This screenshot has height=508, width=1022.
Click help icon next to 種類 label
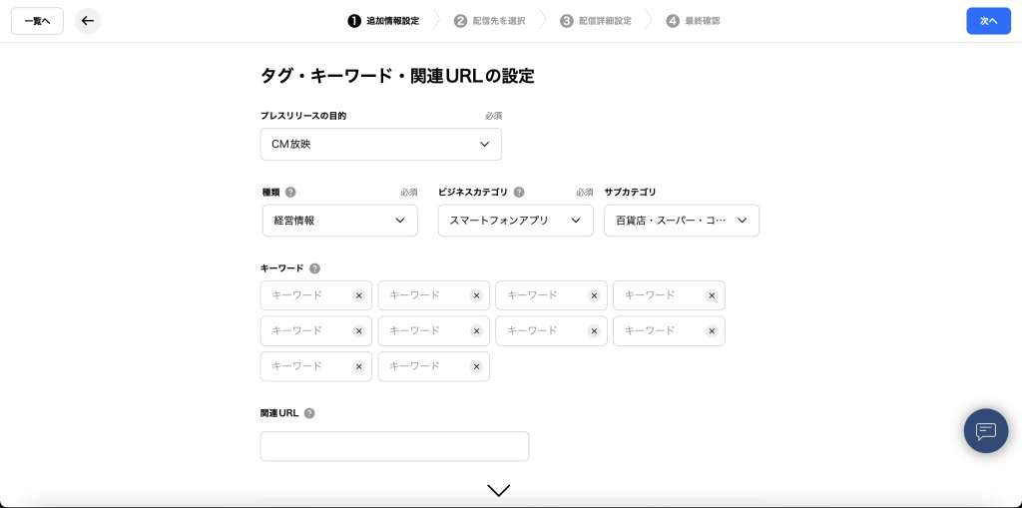click(290, 193)
